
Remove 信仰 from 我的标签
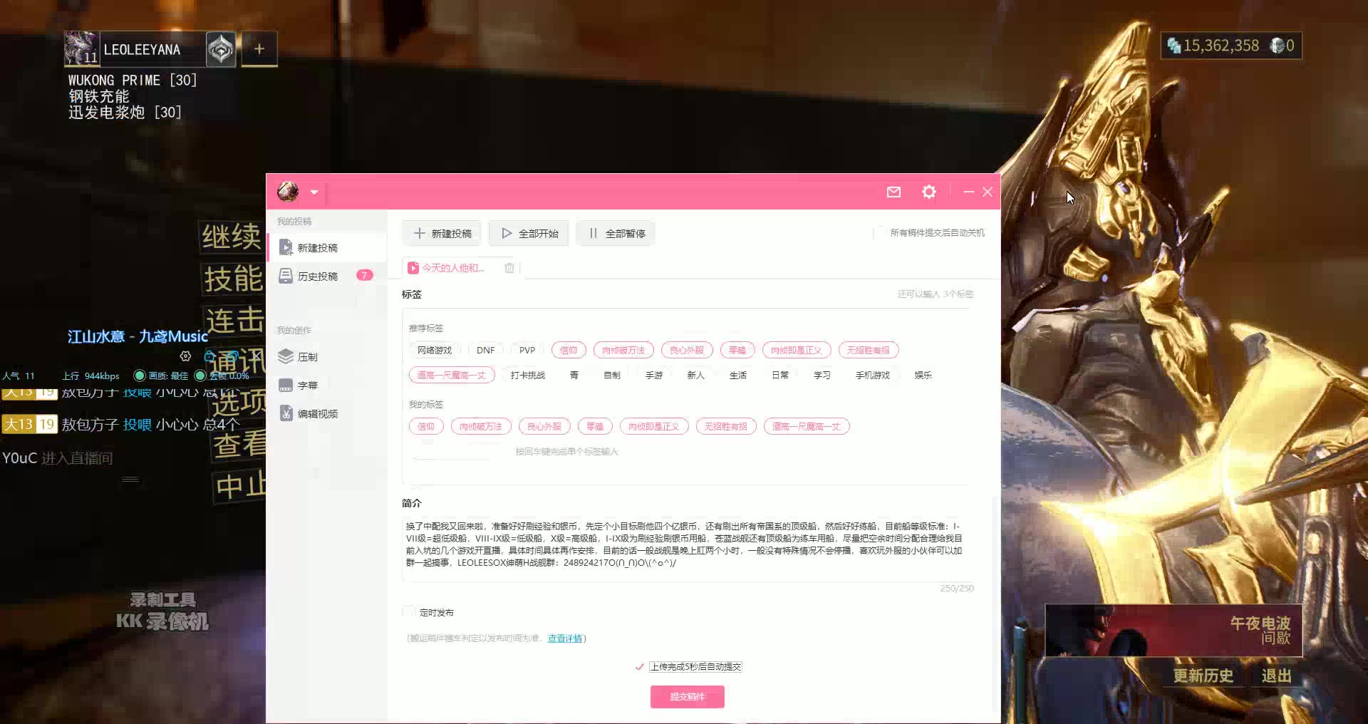click(x=426, y=426)
